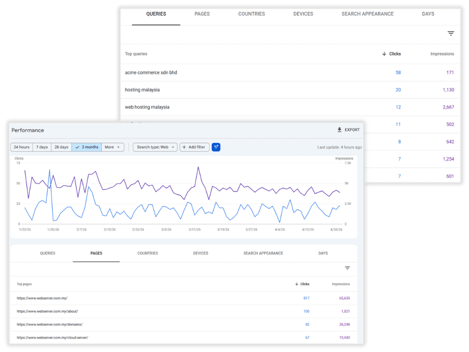This screenshot has width=469, height=352.
Task: Open filter rows icon in queries panel
Action: pyautogui.click(x=451, y=33)
